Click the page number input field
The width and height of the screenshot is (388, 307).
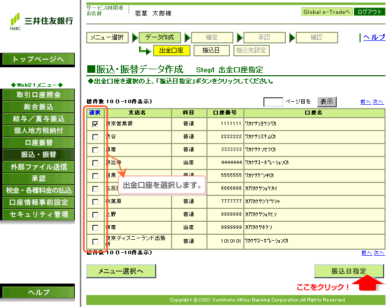click(273, 102)
